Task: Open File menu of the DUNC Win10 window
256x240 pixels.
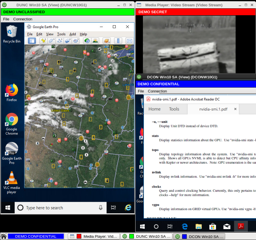Action: (x=6, y=19)
